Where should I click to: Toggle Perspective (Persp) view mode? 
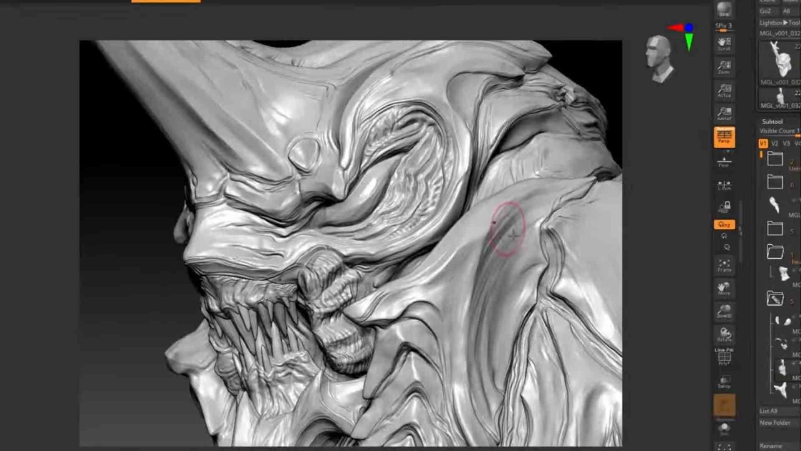click(x=724, y=137)
